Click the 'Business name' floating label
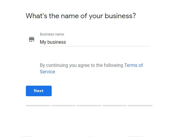183x137 pixels. [52, 34]
